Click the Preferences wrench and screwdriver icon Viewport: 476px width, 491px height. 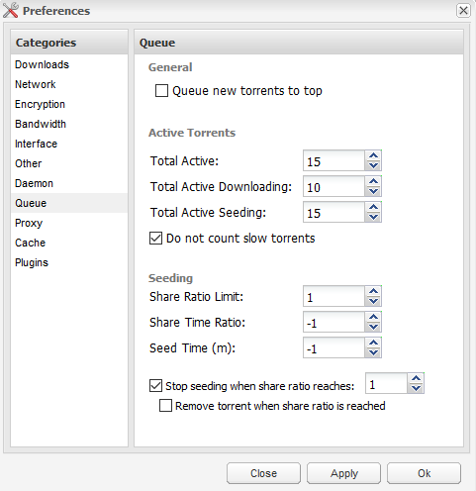(x=10, y=10)
